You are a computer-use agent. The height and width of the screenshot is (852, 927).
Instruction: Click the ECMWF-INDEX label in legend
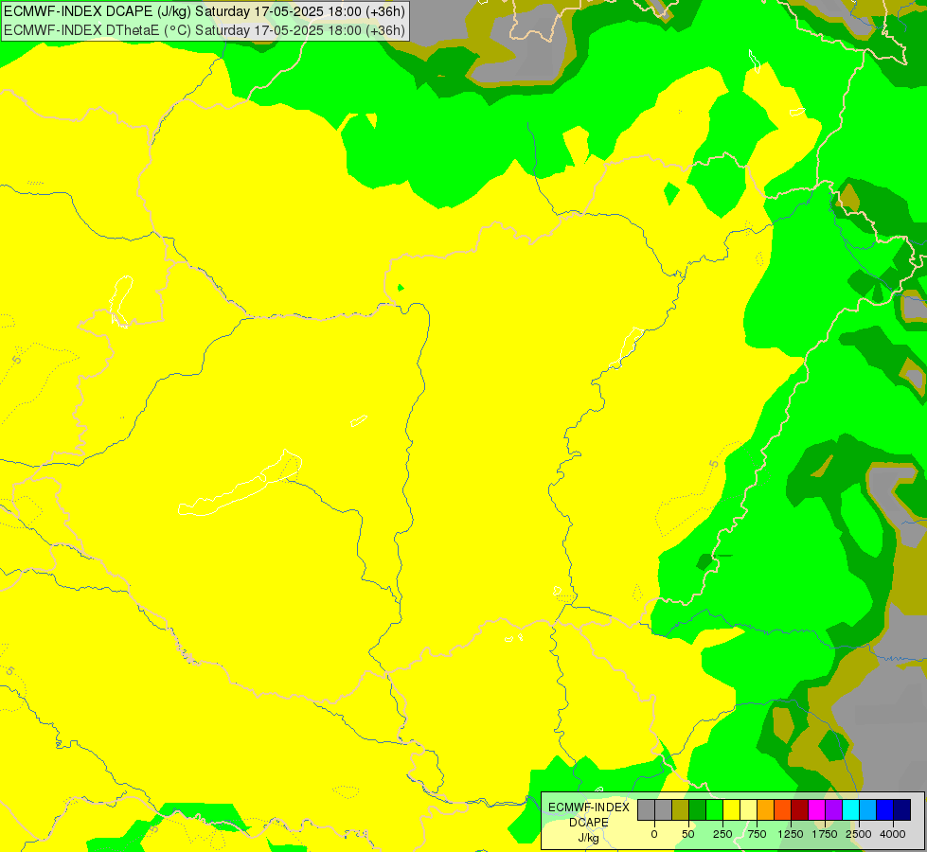pyautogui.click(x=589, y=808)
